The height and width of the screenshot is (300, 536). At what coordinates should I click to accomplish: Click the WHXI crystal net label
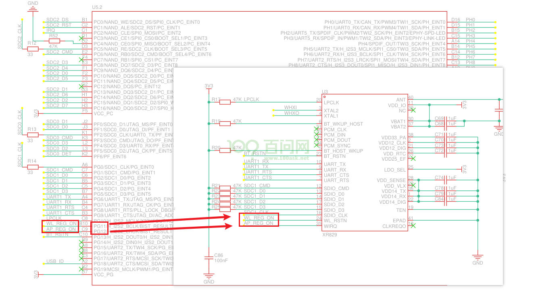click(x=290, y=108)
